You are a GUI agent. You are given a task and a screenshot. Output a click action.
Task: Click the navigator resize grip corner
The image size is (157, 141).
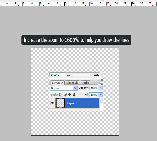click(102, 75)
